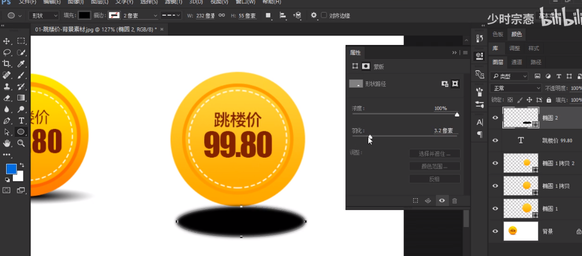The image size is (582, 256).
Task: Select the Move tool
Action: click(7, 41)
